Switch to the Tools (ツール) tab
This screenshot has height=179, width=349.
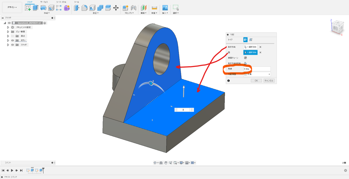(x=76, y=2)
